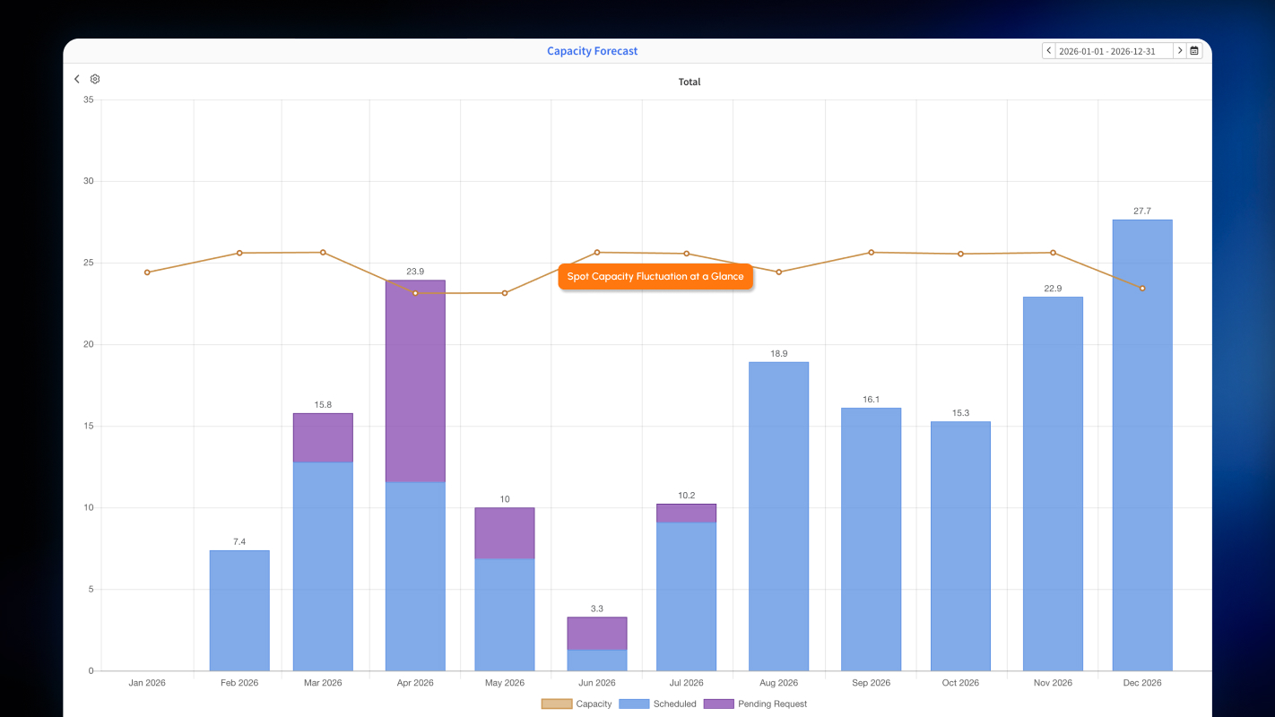
Task: Click the Mar 2026 axis label
Action: (323, 683)
